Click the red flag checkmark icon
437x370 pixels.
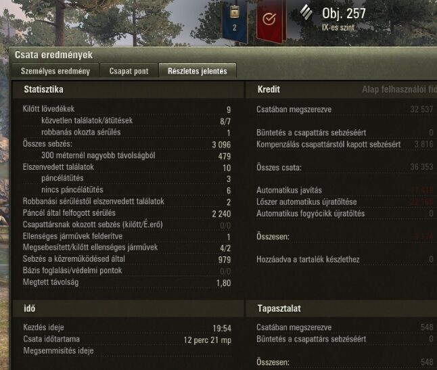click(270, 20)
